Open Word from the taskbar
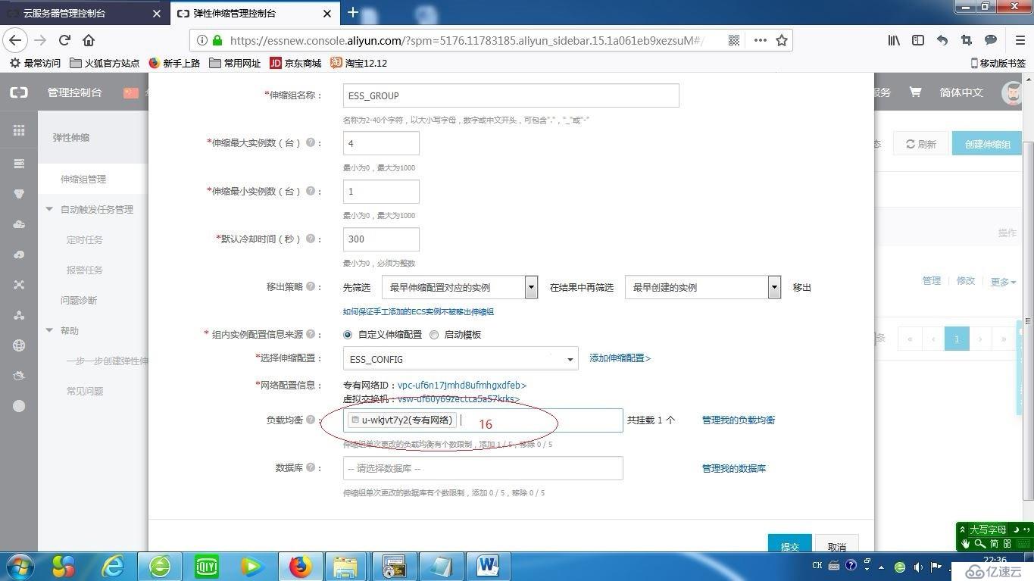This screenshot has height=581, width=1034. [x=488, y=567]
